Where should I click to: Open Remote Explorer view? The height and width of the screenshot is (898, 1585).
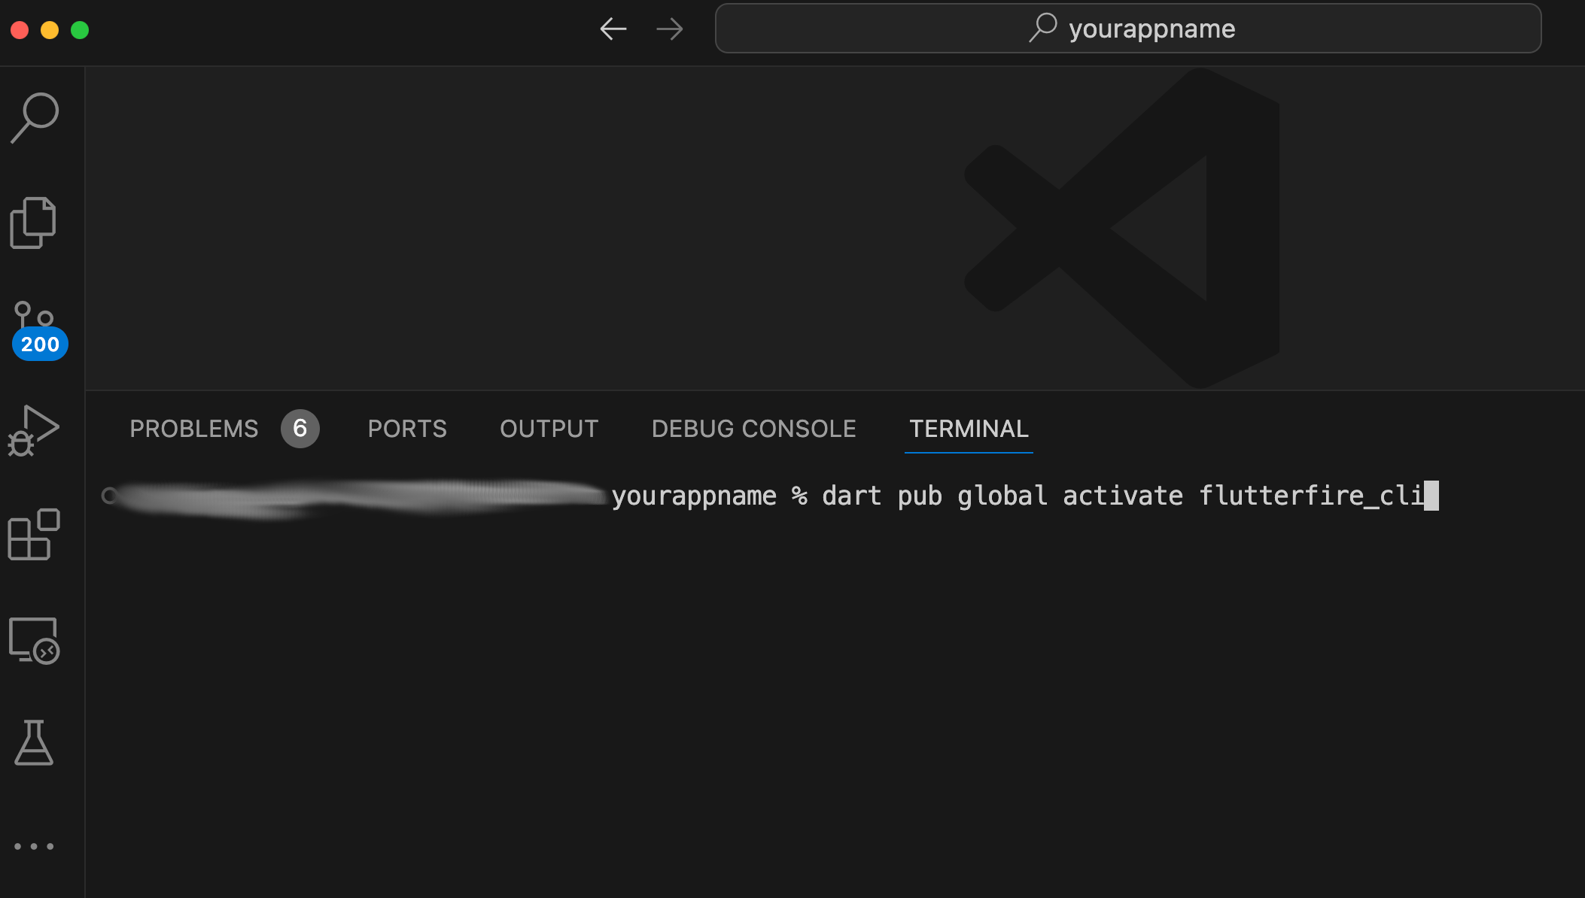coord(34,641)
